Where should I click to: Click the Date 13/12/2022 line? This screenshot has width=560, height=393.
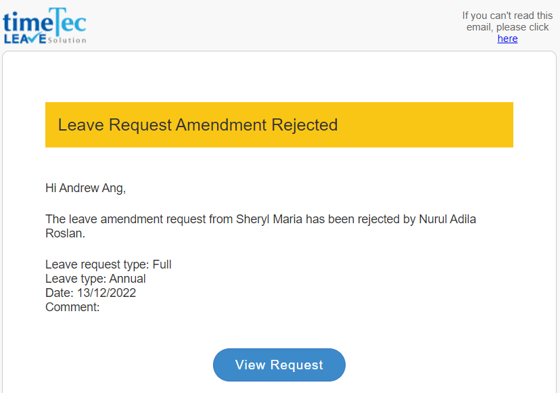[x=91, y=293]
